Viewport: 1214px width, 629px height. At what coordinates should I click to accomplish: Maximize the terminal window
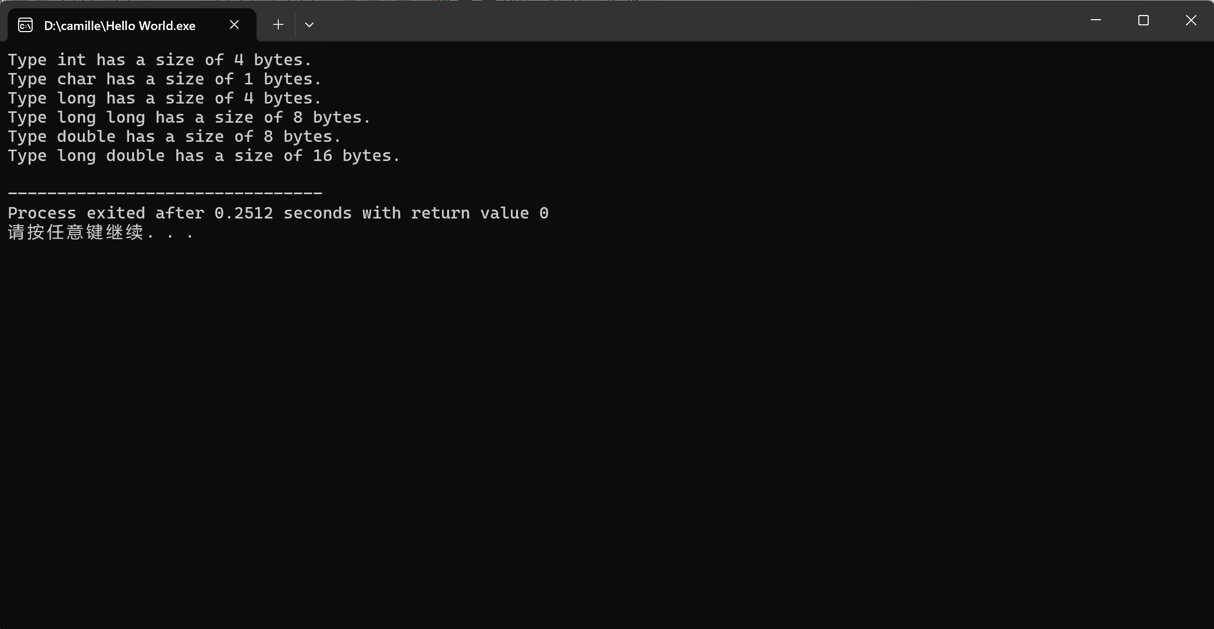click(x=1144, y=20)
